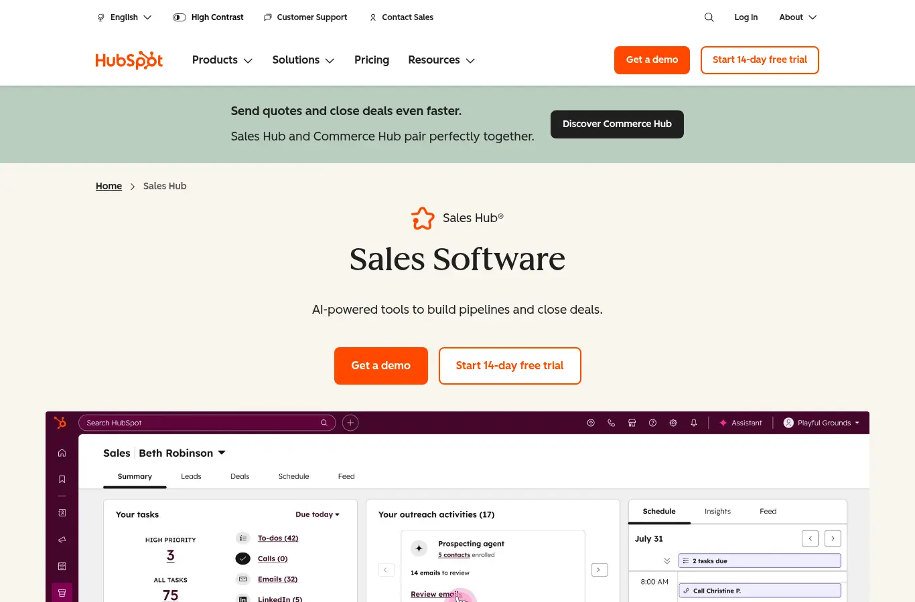The width and height of the screenshot is (915, 602).
Task: Open the Playful Grounds account dropdown
Action: (x=821, y=423)
